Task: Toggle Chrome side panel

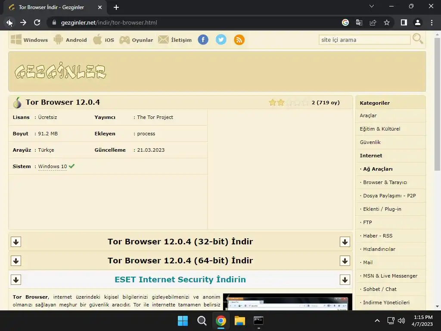Action: [x=404, y=22]
